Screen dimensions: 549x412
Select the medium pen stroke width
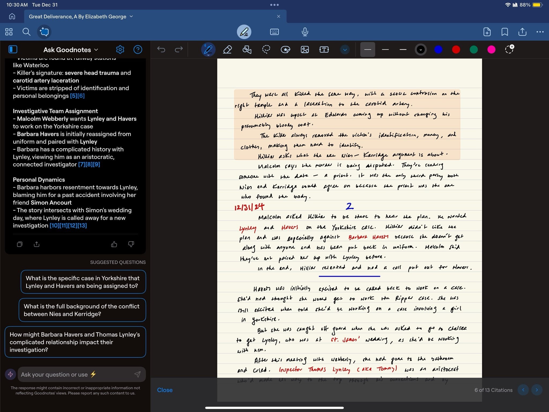coord(385,50)
